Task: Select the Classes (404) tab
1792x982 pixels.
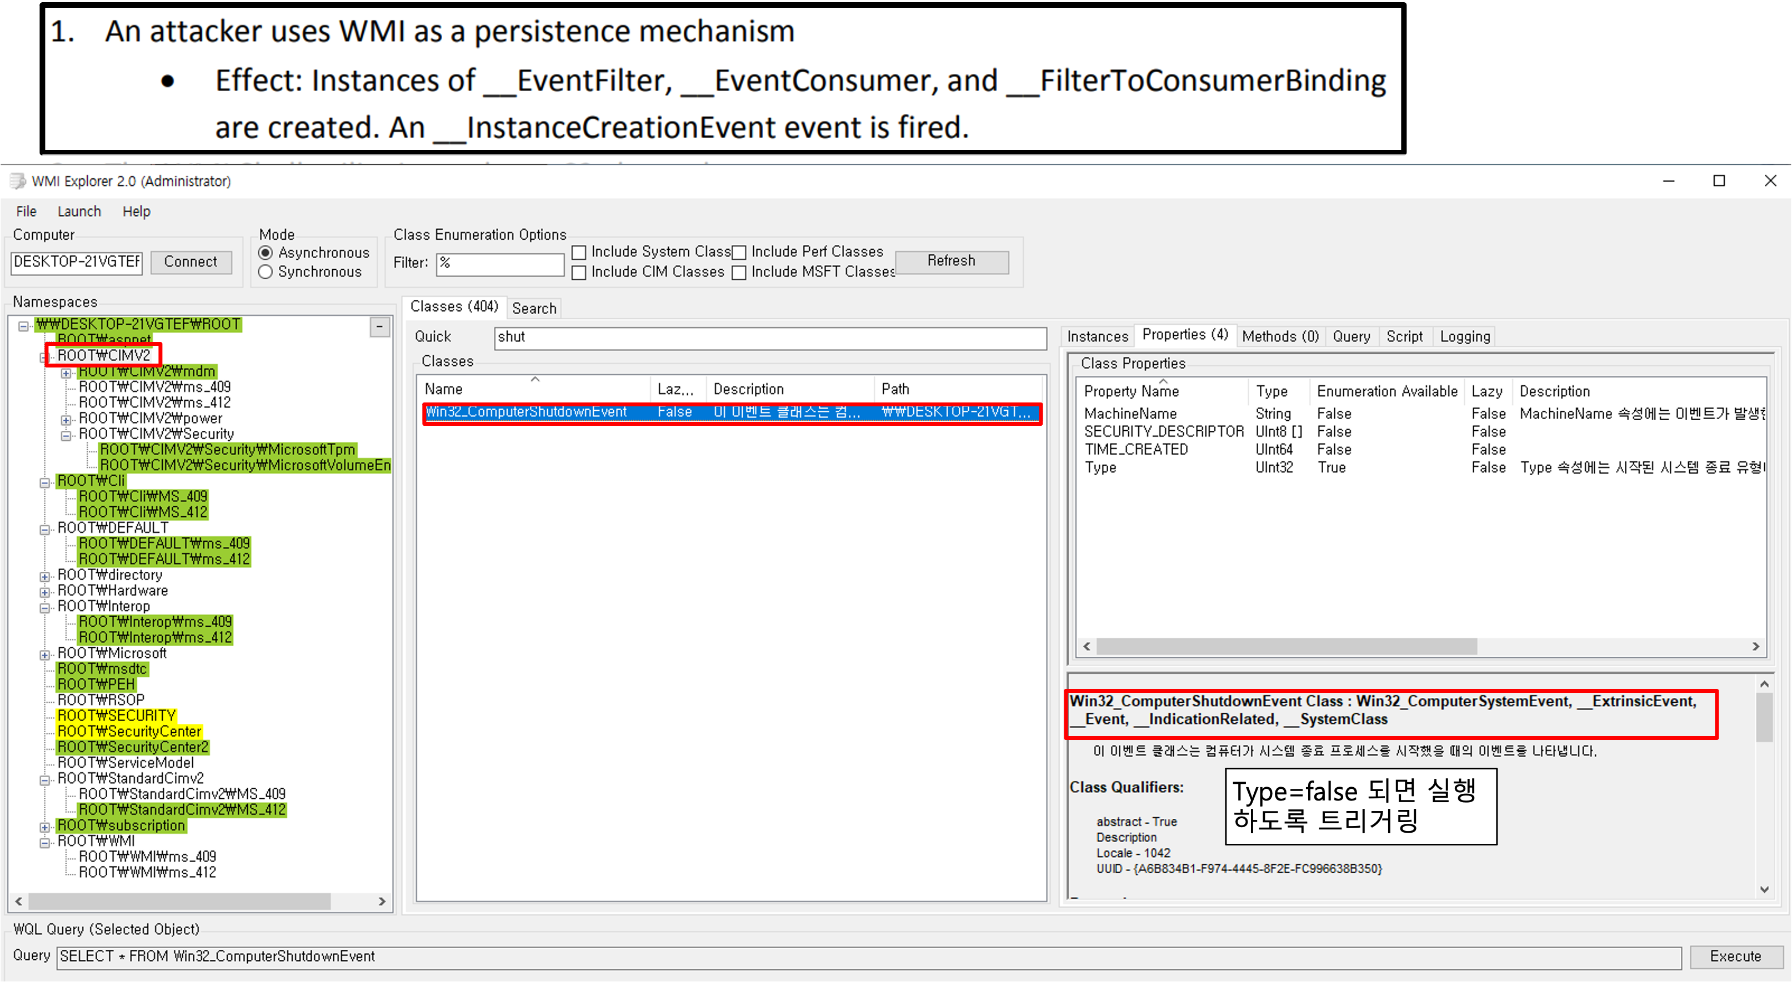Action: tap(454, 306)
